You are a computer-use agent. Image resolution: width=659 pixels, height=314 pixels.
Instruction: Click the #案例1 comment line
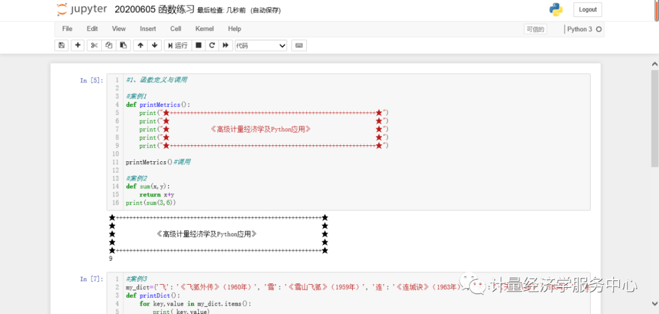tap(136, 97)
